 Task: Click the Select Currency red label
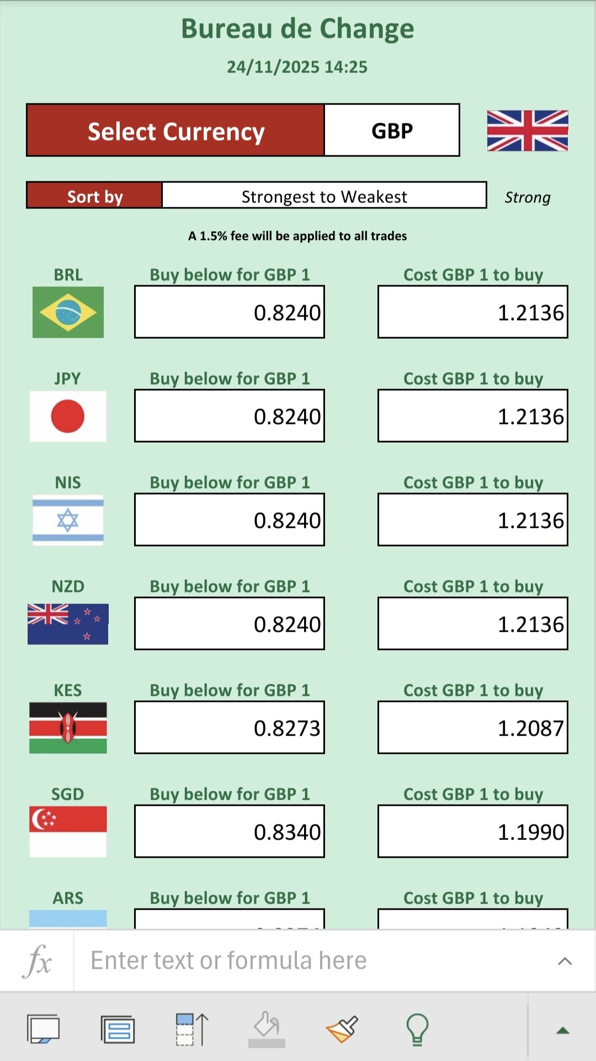175,131
